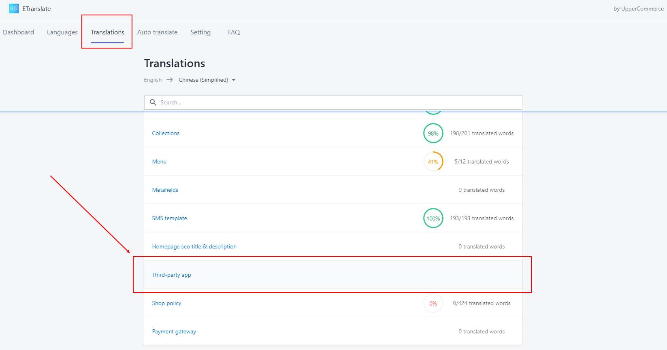Click the '193/193 translated words' text
The height and width of the screenshot is (350, 667).
(x=482, y=218)
